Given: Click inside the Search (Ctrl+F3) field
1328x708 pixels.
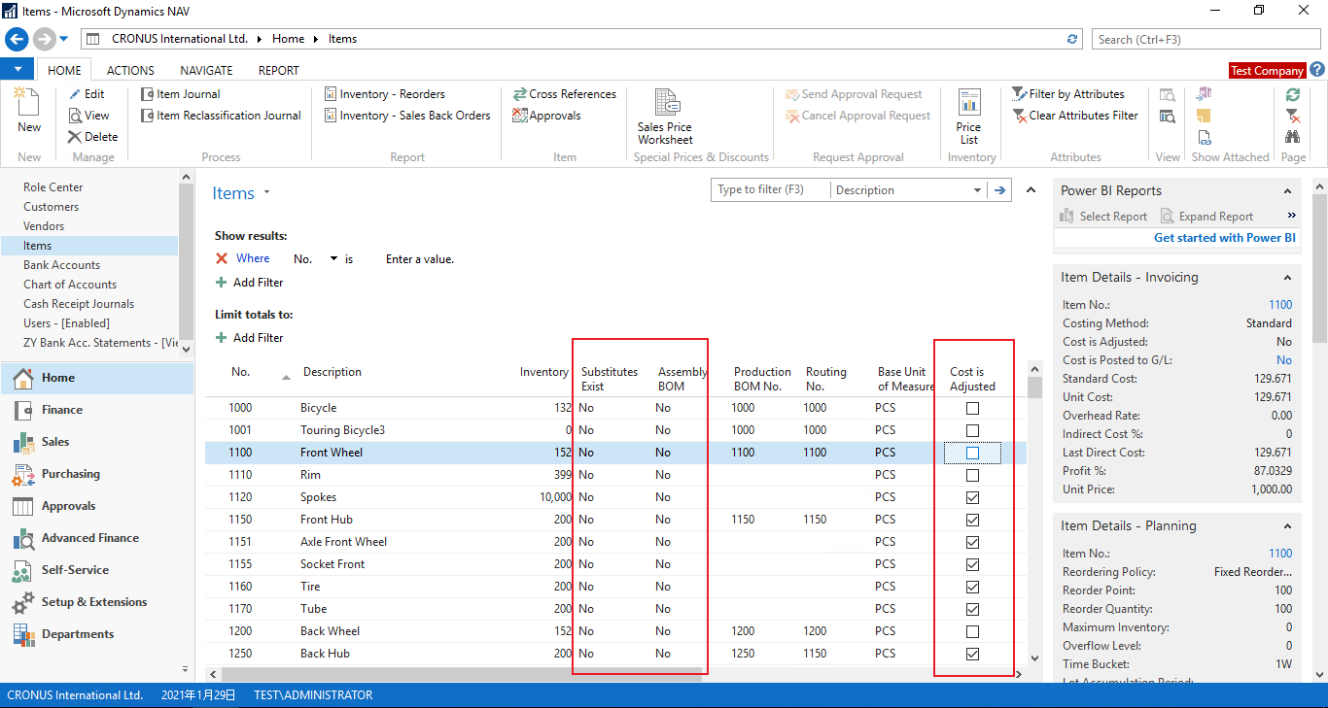Looking at the screenshot, I should click(1206, 38).
